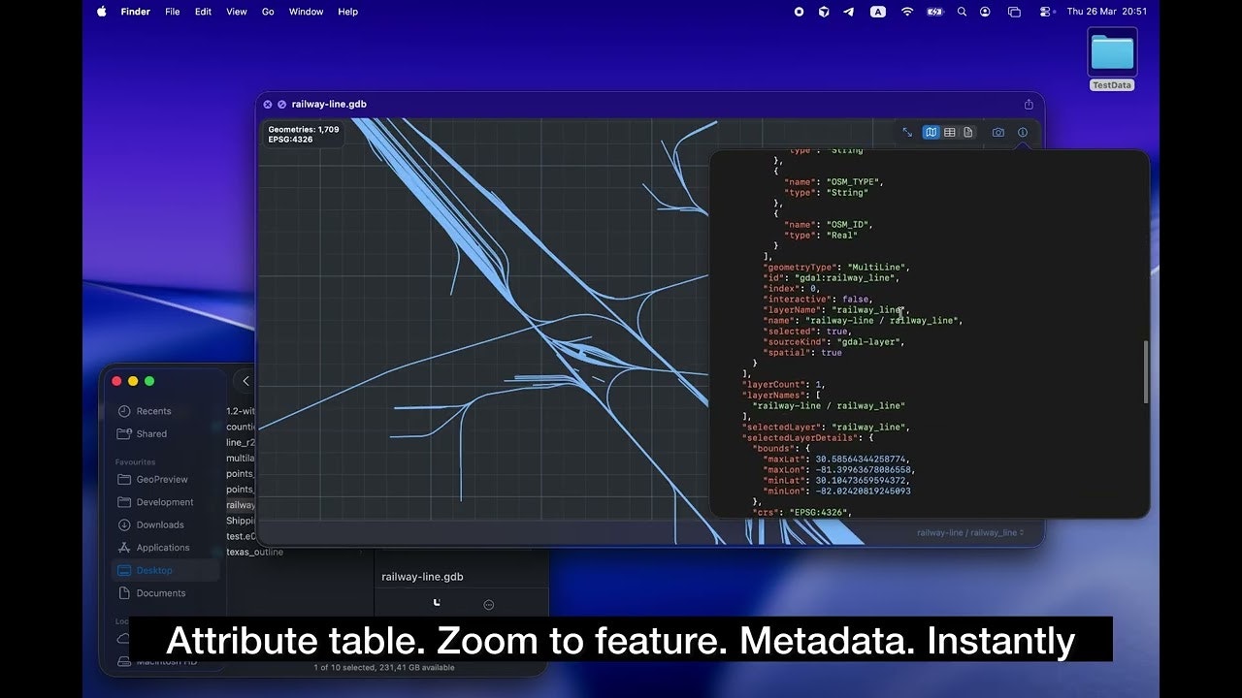Viewport: 1242px width, 698px height.
Task: Click the Telegram icon in menu bar
Action: click(849, 12)
